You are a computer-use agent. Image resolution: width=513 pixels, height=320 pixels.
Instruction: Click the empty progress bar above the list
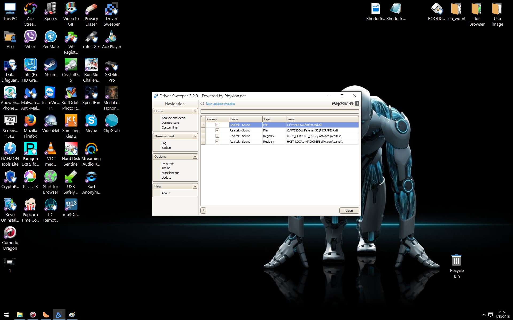click(280, 111)
